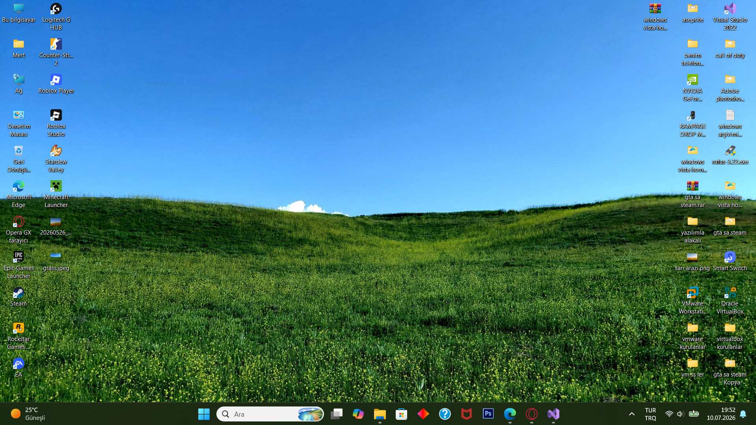Screen dimensions: 756x425
Task: Open the Wi-Fi network tray icon
Action: pyautogui.click(x=669, y=414)
